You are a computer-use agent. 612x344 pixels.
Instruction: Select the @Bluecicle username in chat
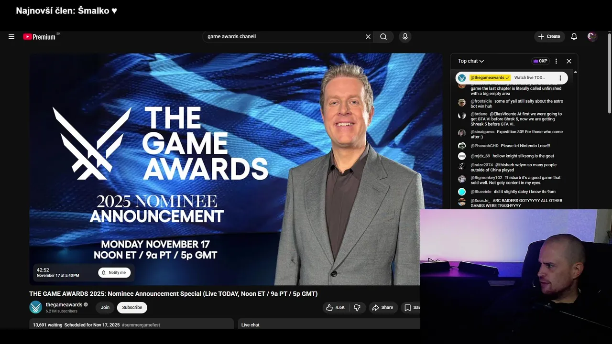481,192
